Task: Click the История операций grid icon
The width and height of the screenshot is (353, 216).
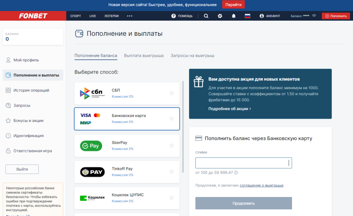Action: [x=8, y=90]
